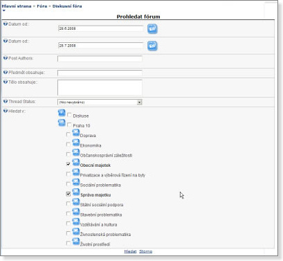Viewport: 283px width, 261px height.
Task: Focus the Předmět obsahuje text field
Action: tap(100, 73)
